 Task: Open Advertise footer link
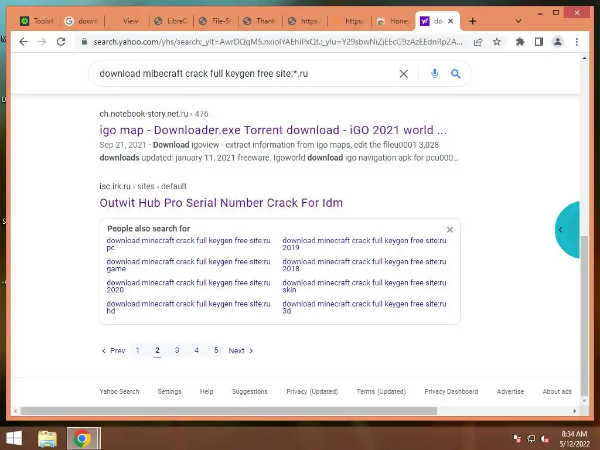point(510,391)
